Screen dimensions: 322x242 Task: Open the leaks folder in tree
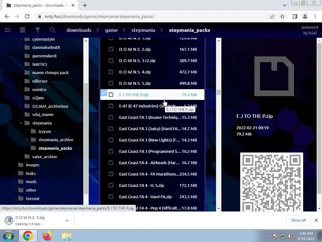(31, 173)
